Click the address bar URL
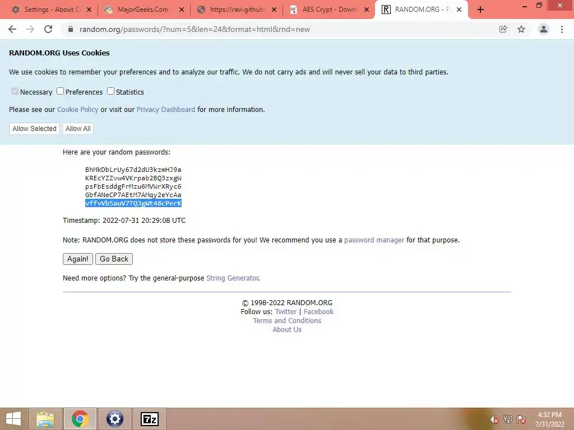574x430 pixels. (195, 29)
